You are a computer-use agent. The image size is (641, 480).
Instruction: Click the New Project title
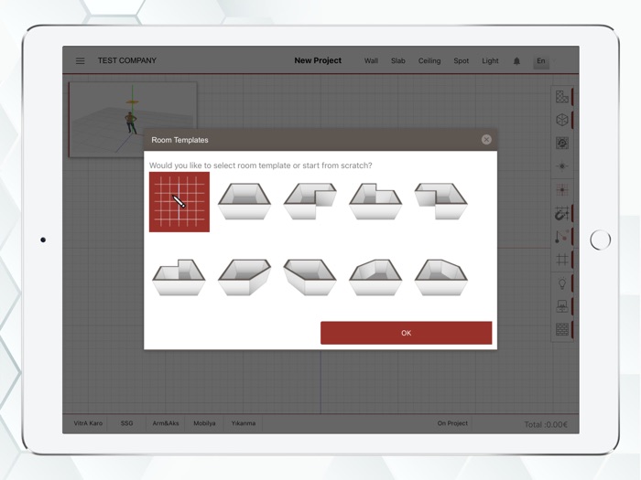pos(318,60)
